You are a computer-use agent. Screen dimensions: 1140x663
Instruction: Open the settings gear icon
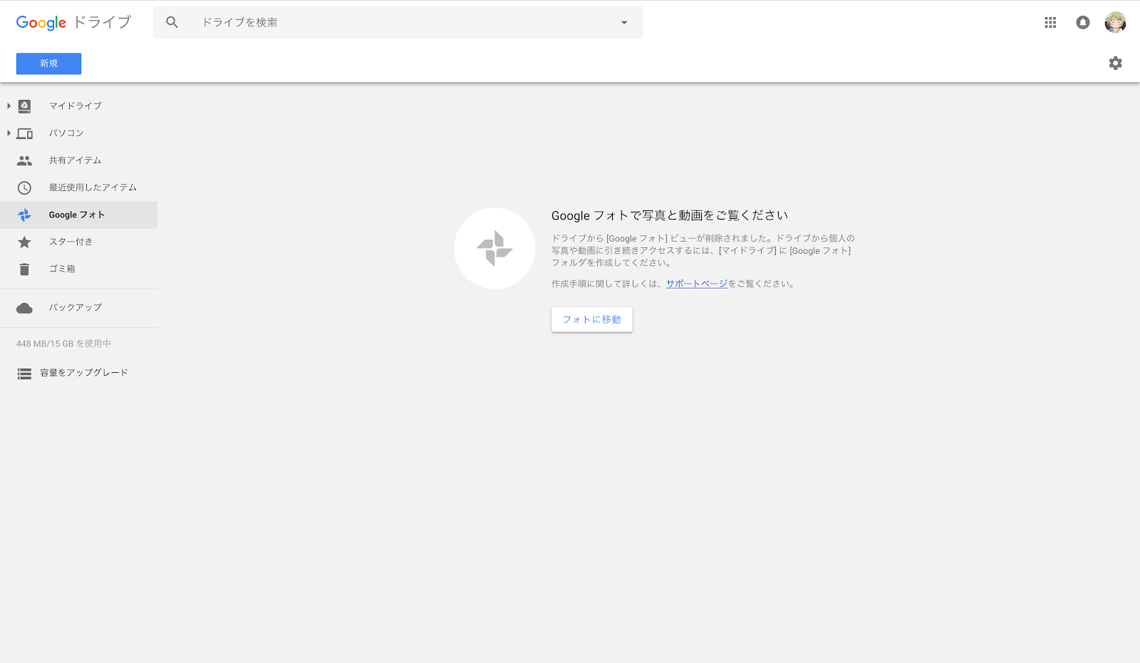[x=1116, y=63]
